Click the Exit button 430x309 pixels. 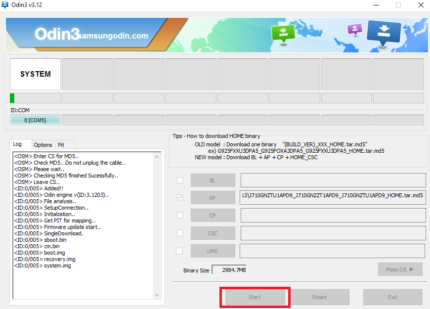point(393,297)
